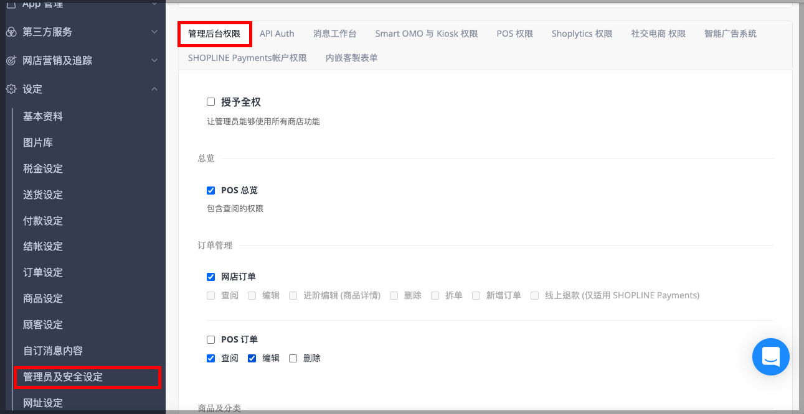Click the 第三方服务 circles icon

point(11,32)
